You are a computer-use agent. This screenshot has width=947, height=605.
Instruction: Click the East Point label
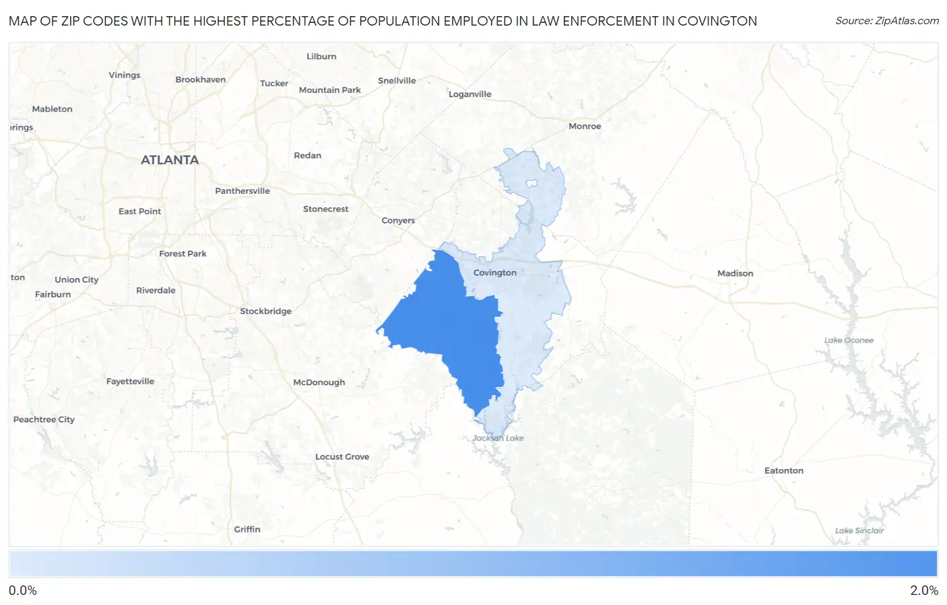click(x=140, y=211)
